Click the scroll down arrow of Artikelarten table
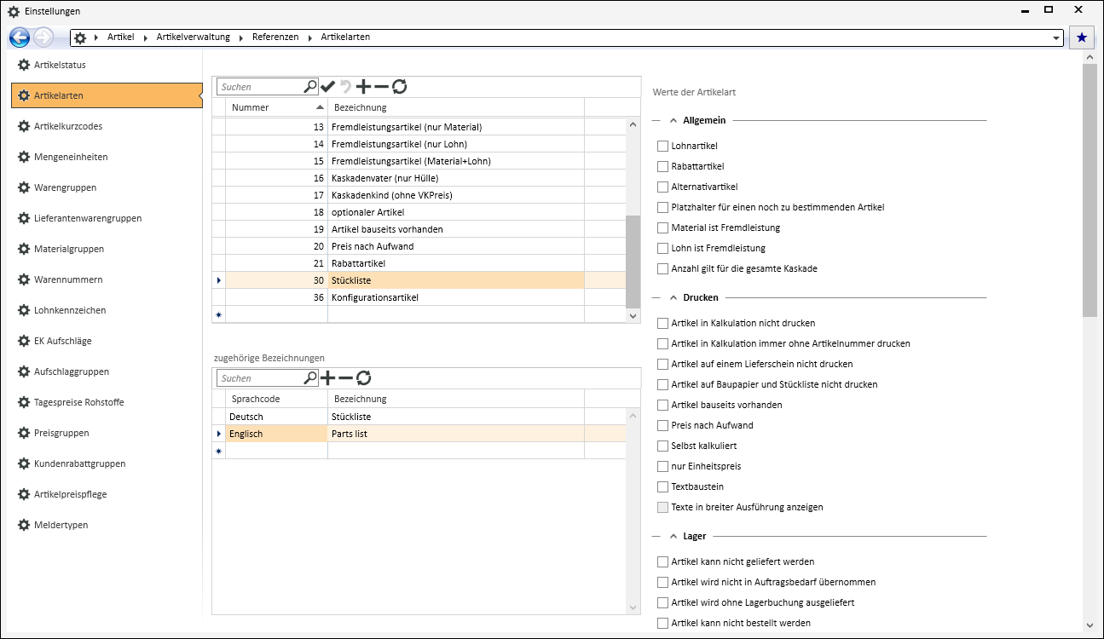 tap(633, 315)
